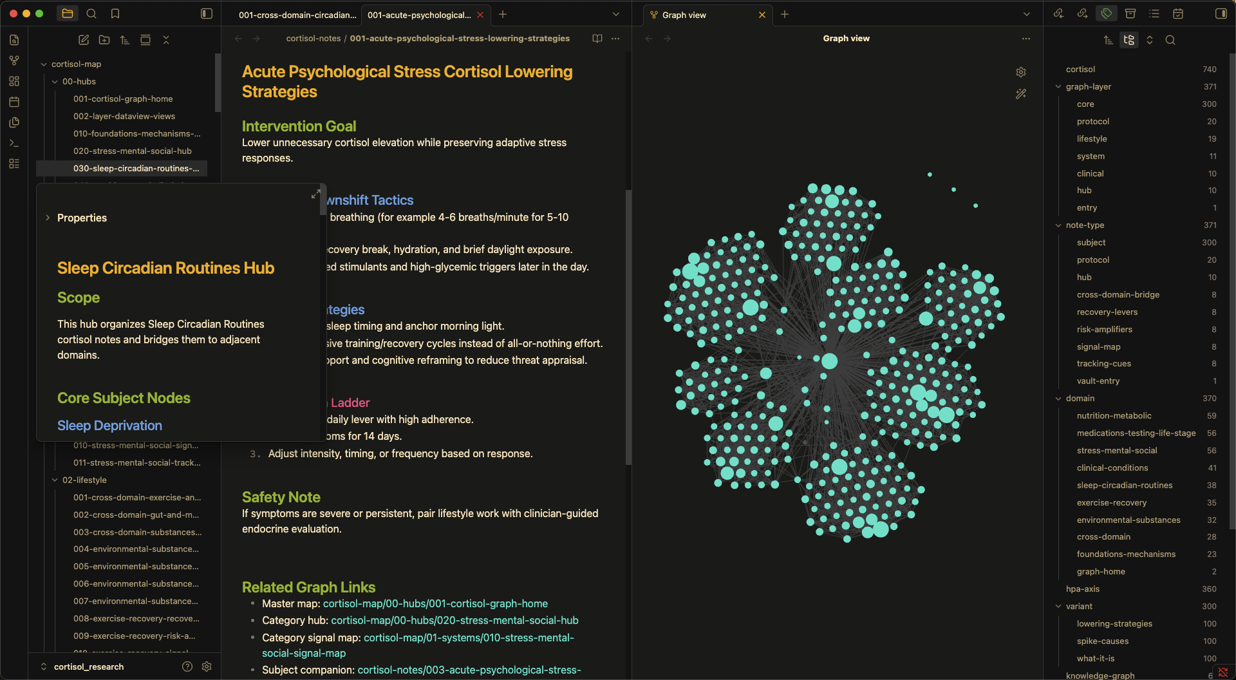Open command palette from ribbon
The height and width of the screenshot is (680, 1236).
click(x=14, y=143)
